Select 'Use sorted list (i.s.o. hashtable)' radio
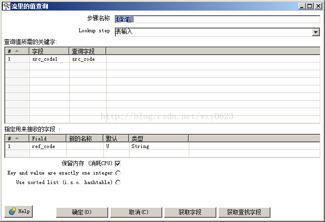This screenshot has height=222, width=325. point(118,183)
